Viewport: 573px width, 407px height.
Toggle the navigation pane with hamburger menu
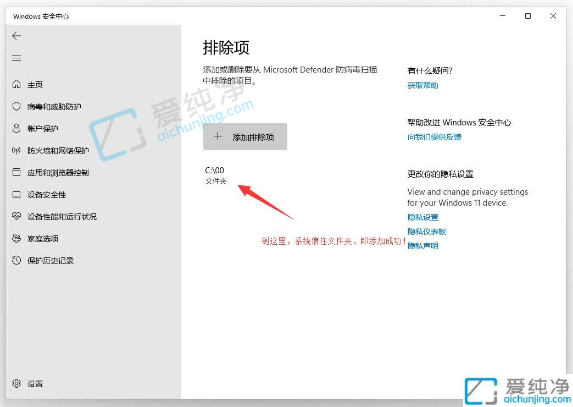16,57
